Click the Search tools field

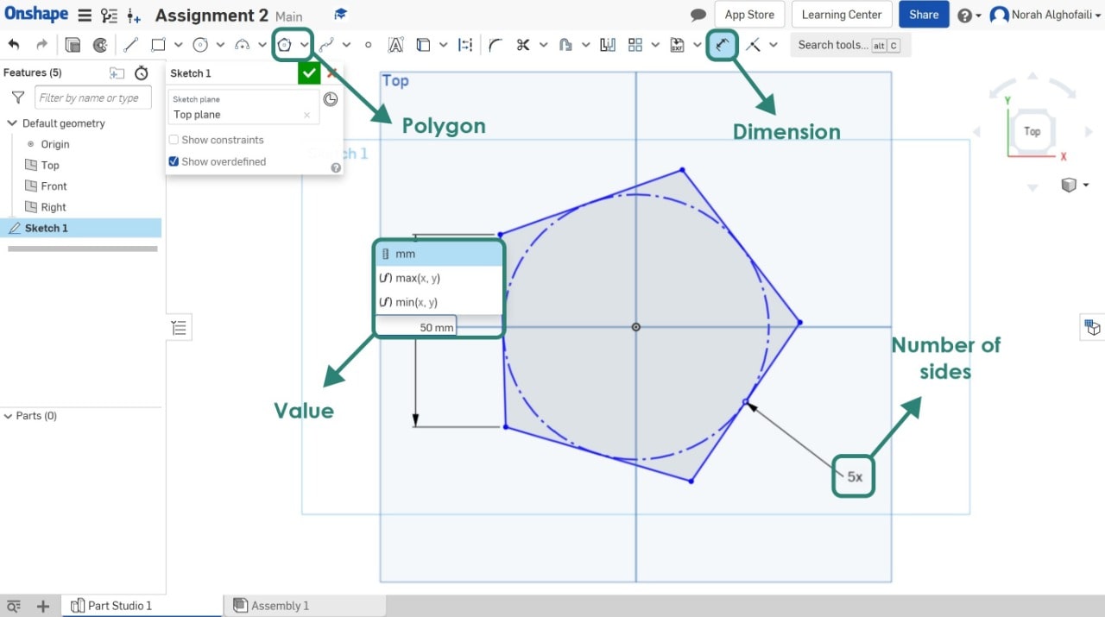click(x=850, y=45)
